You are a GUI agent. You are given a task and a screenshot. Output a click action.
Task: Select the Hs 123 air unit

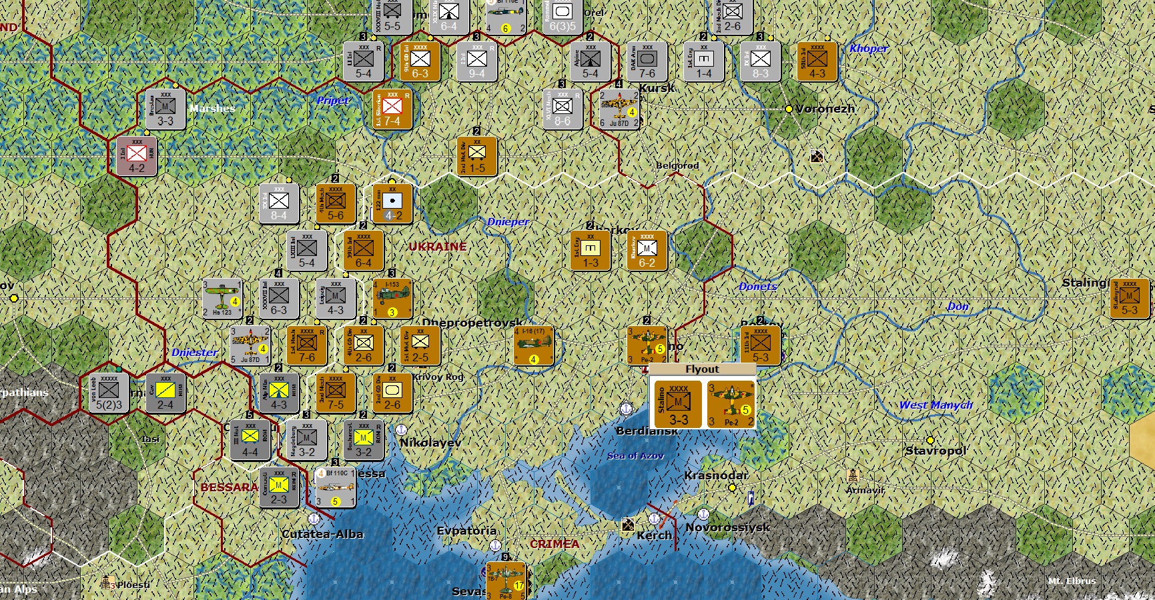(222, 298)
